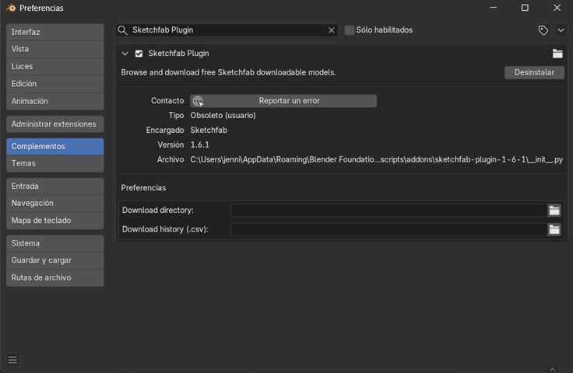Collapse the Sketchfab Plugin details
Image resolution: width=573 pixels, height=373 pixels.
coord(125,54)
